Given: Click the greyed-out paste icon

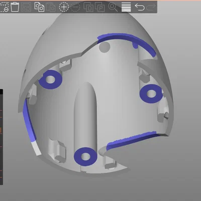Looking at the screenshot, I should tap(51, 7).
